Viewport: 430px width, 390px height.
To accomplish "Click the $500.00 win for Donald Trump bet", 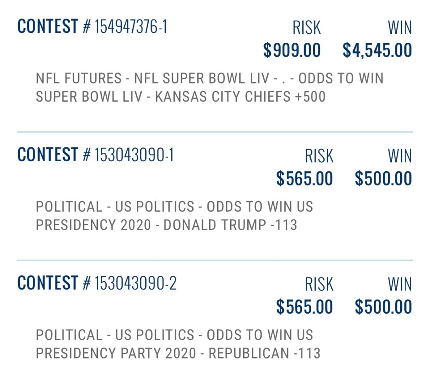I will click(383, 179).
